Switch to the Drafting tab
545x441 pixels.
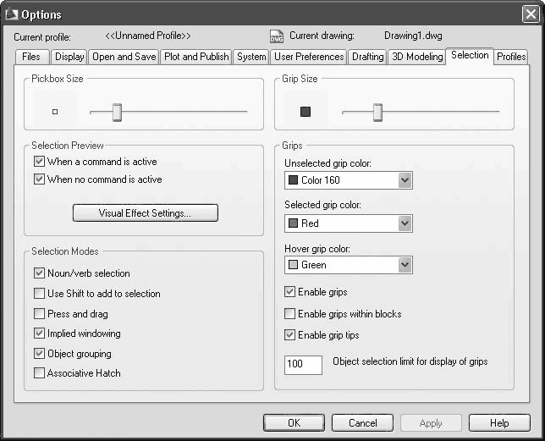click(x=367, y=57)
